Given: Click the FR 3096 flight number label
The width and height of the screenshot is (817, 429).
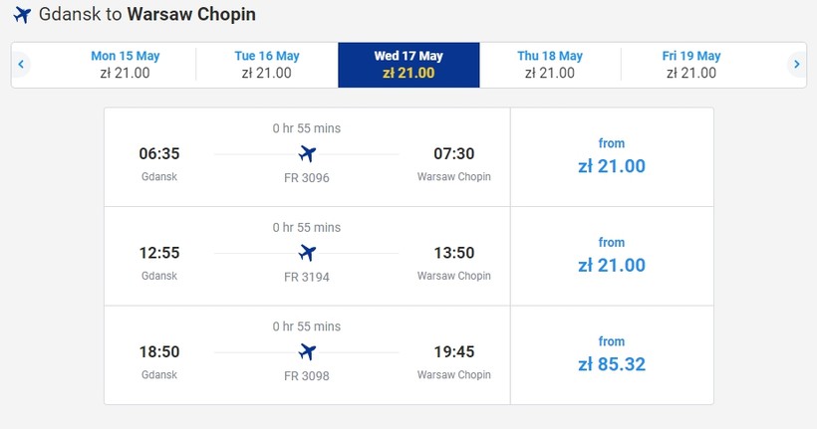Looking at the screenshot, I should pos(306,178).
